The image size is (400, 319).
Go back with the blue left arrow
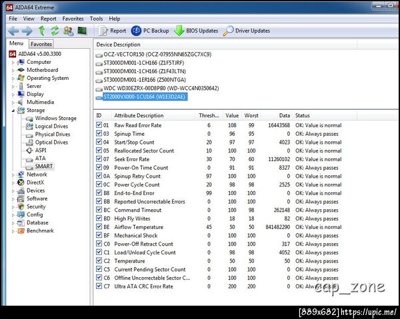pos(13,31)
